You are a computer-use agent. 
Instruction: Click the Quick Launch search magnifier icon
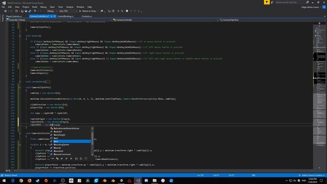click(x=308, y=2)
